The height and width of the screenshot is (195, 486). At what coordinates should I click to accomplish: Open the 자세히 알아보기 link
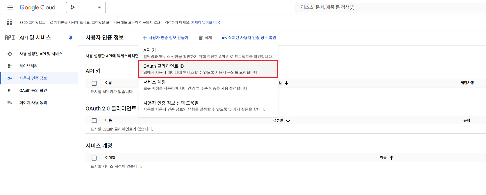[x=203, y=22]
